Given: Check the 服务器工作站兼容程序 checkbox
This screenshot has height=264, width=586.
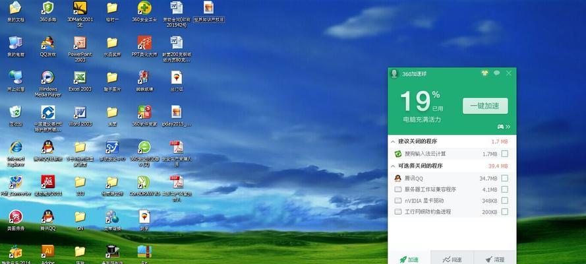Looking at the screenshot, I should [x=504, y=189].
